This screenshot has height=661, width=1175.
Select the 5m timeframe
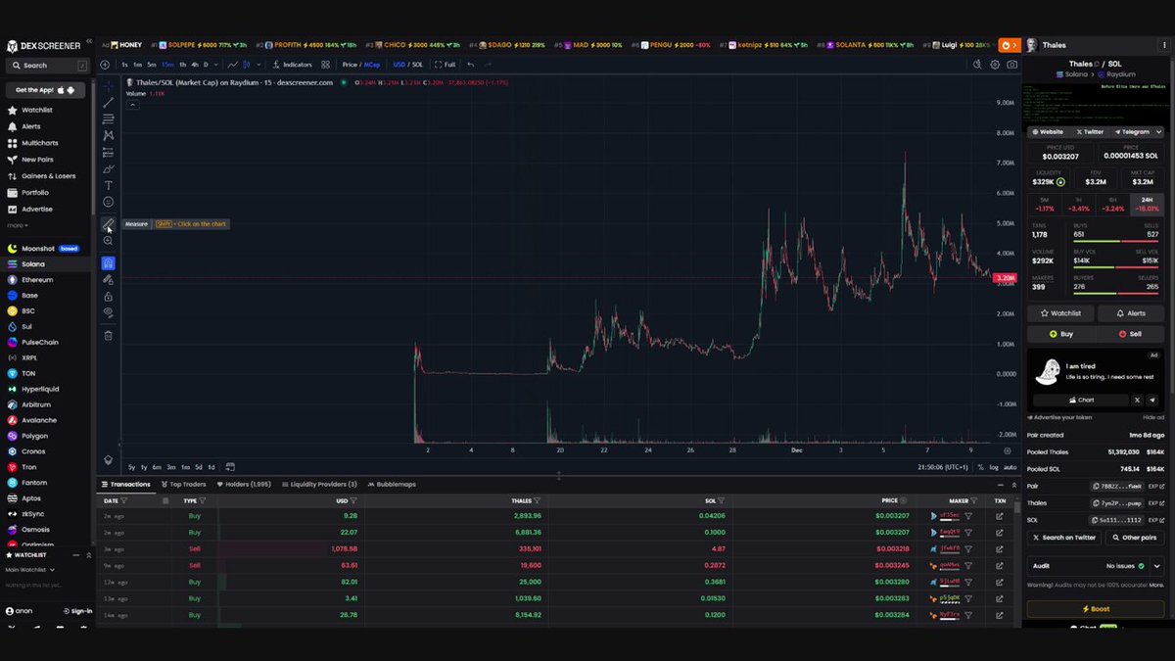(x=152, y=65)
